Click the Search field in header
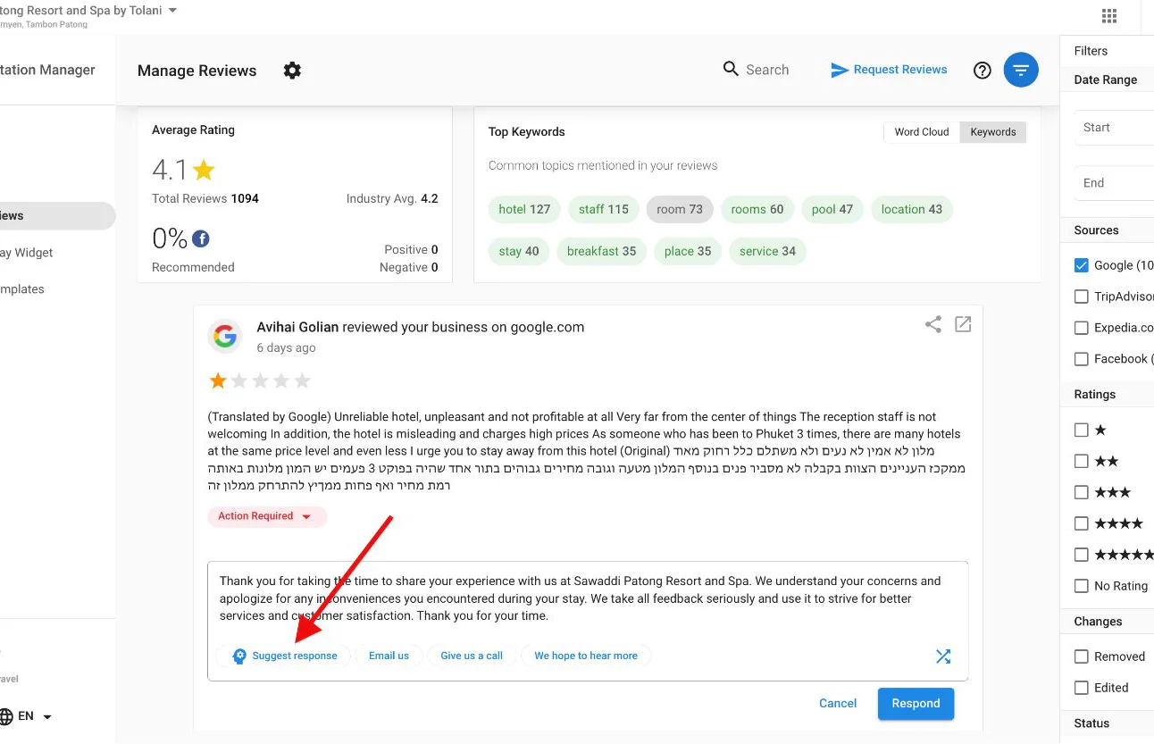1154x744 pixels. pyautogui.click(x=767, y=70)
